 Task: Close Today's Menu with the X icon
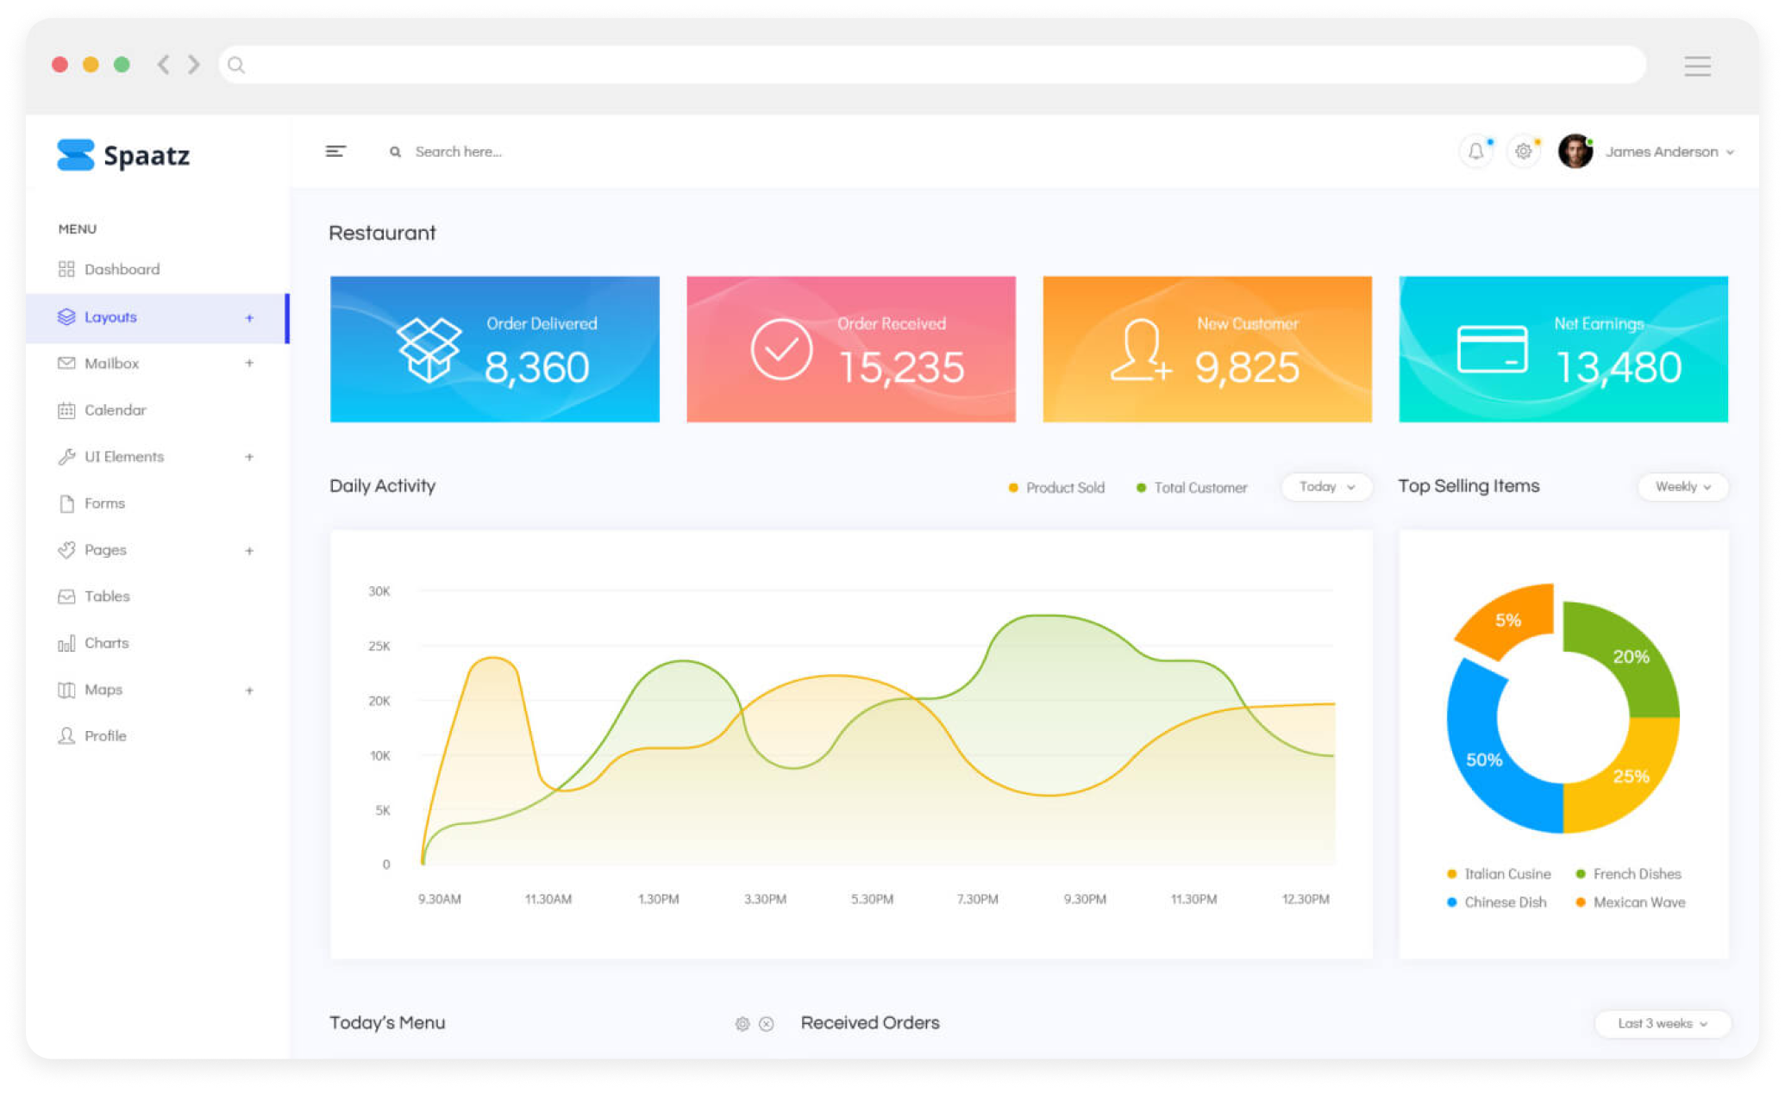766,1024
